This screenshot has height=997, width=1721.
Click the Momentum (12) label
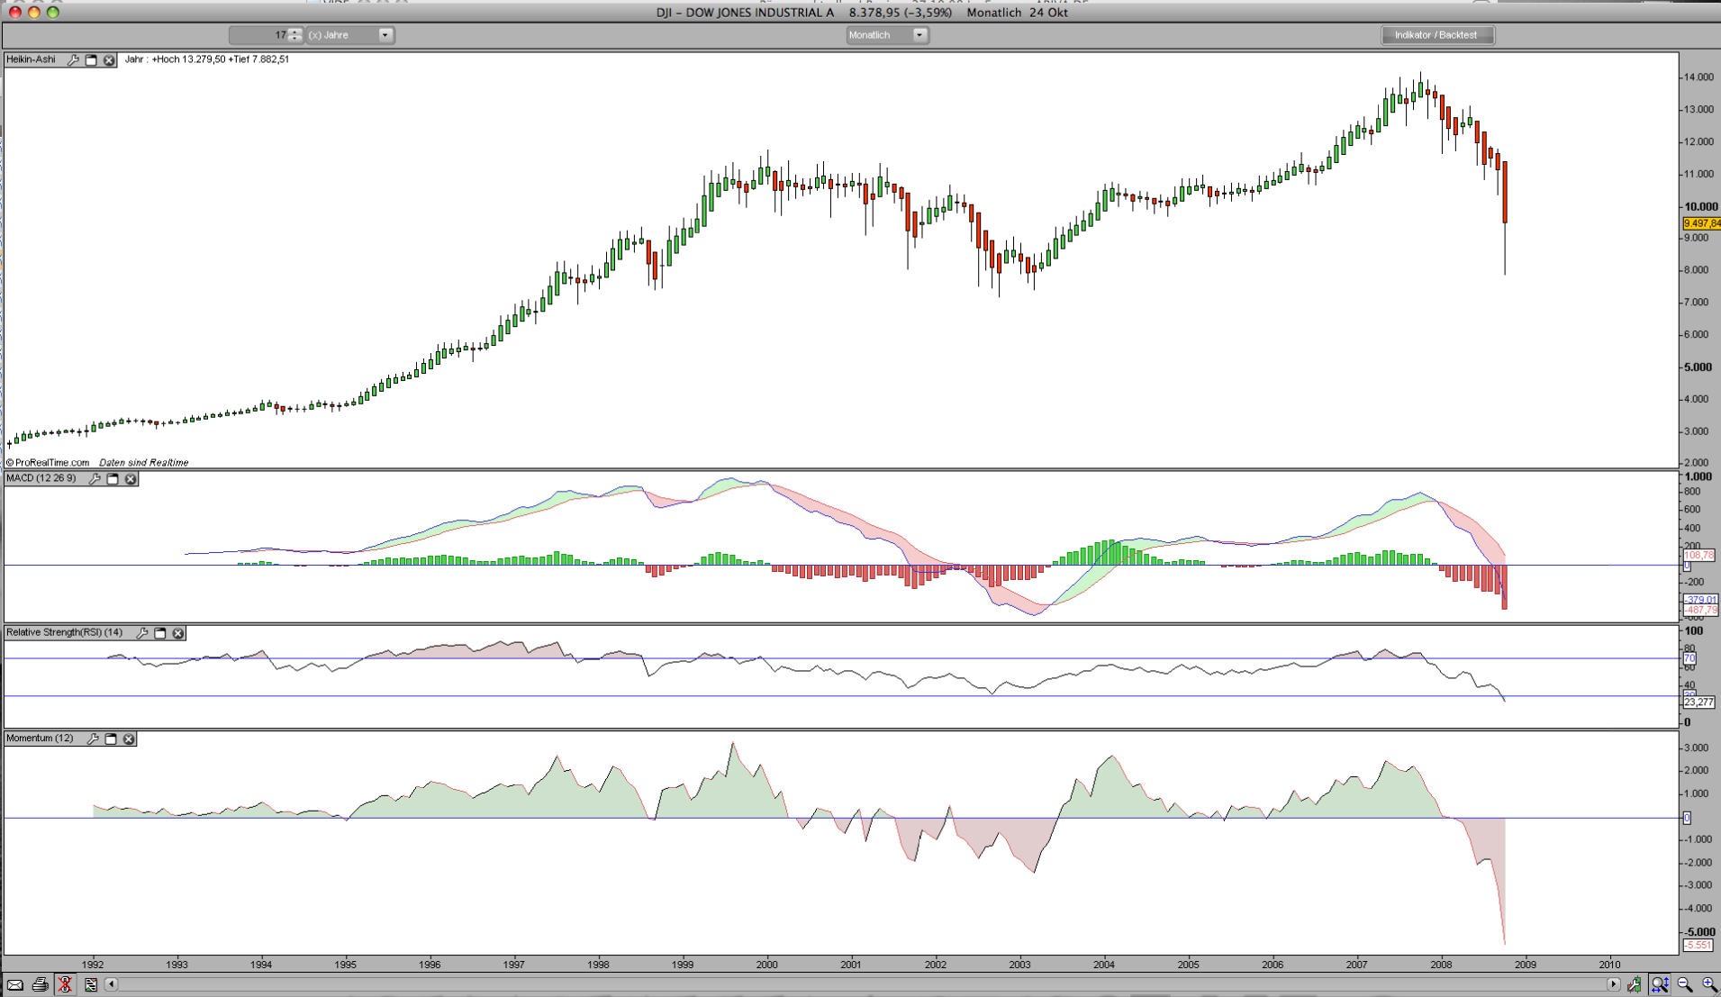tap(40, 738)
